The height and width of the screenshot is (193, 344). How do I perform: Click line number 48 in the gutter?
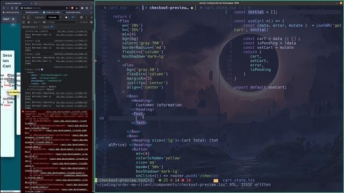click(102, 118)
